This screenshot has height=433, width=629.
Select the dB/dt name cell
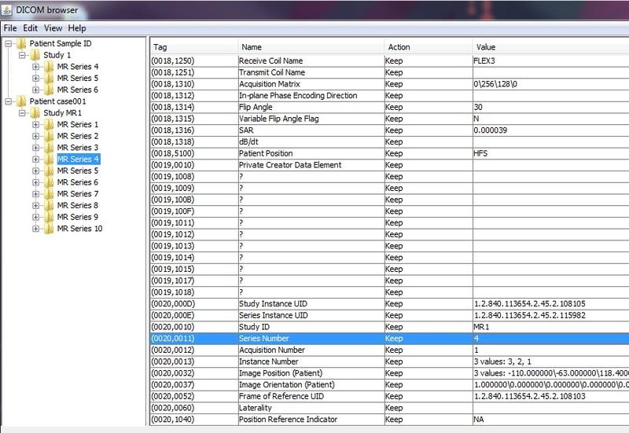pos(311,142)
